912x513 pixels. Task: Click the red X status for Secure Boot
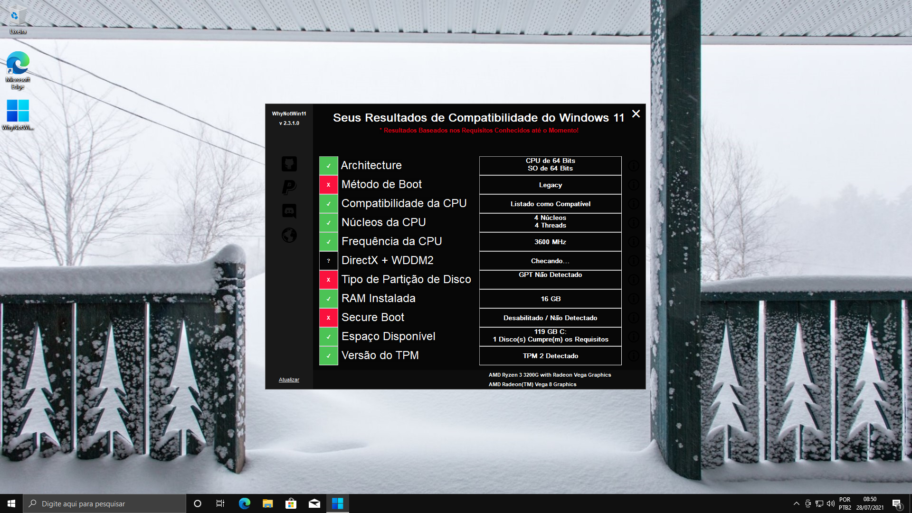click(328, 318)
